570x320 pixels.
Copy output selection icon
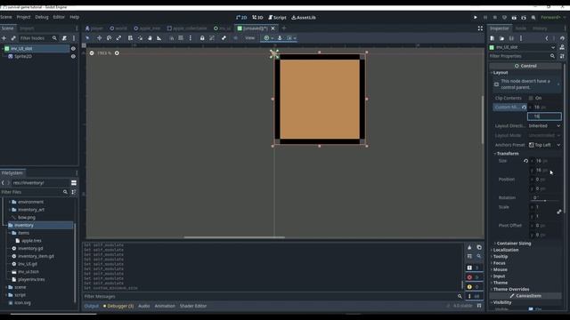(479, 247)
